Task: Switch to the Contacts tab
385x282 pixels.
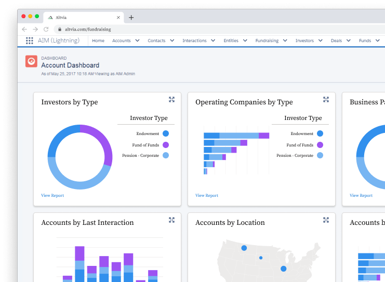Action: click(156, 41)
